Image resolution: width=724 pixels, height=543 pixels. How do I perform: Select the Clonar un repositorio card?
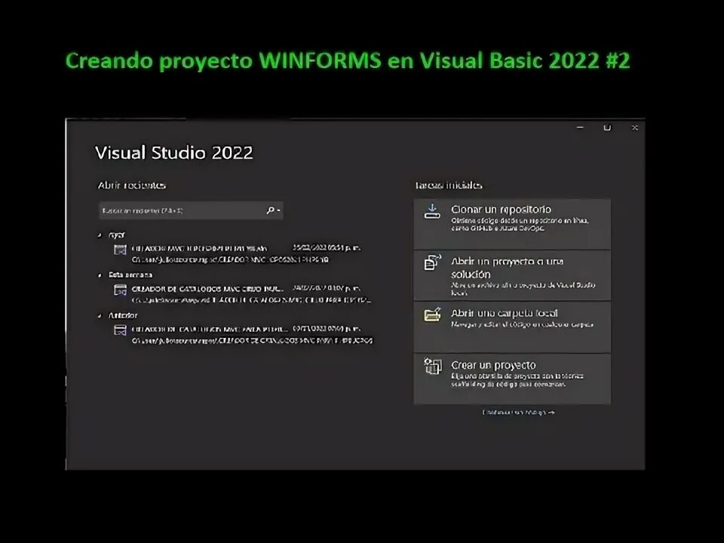pos(512,224)
